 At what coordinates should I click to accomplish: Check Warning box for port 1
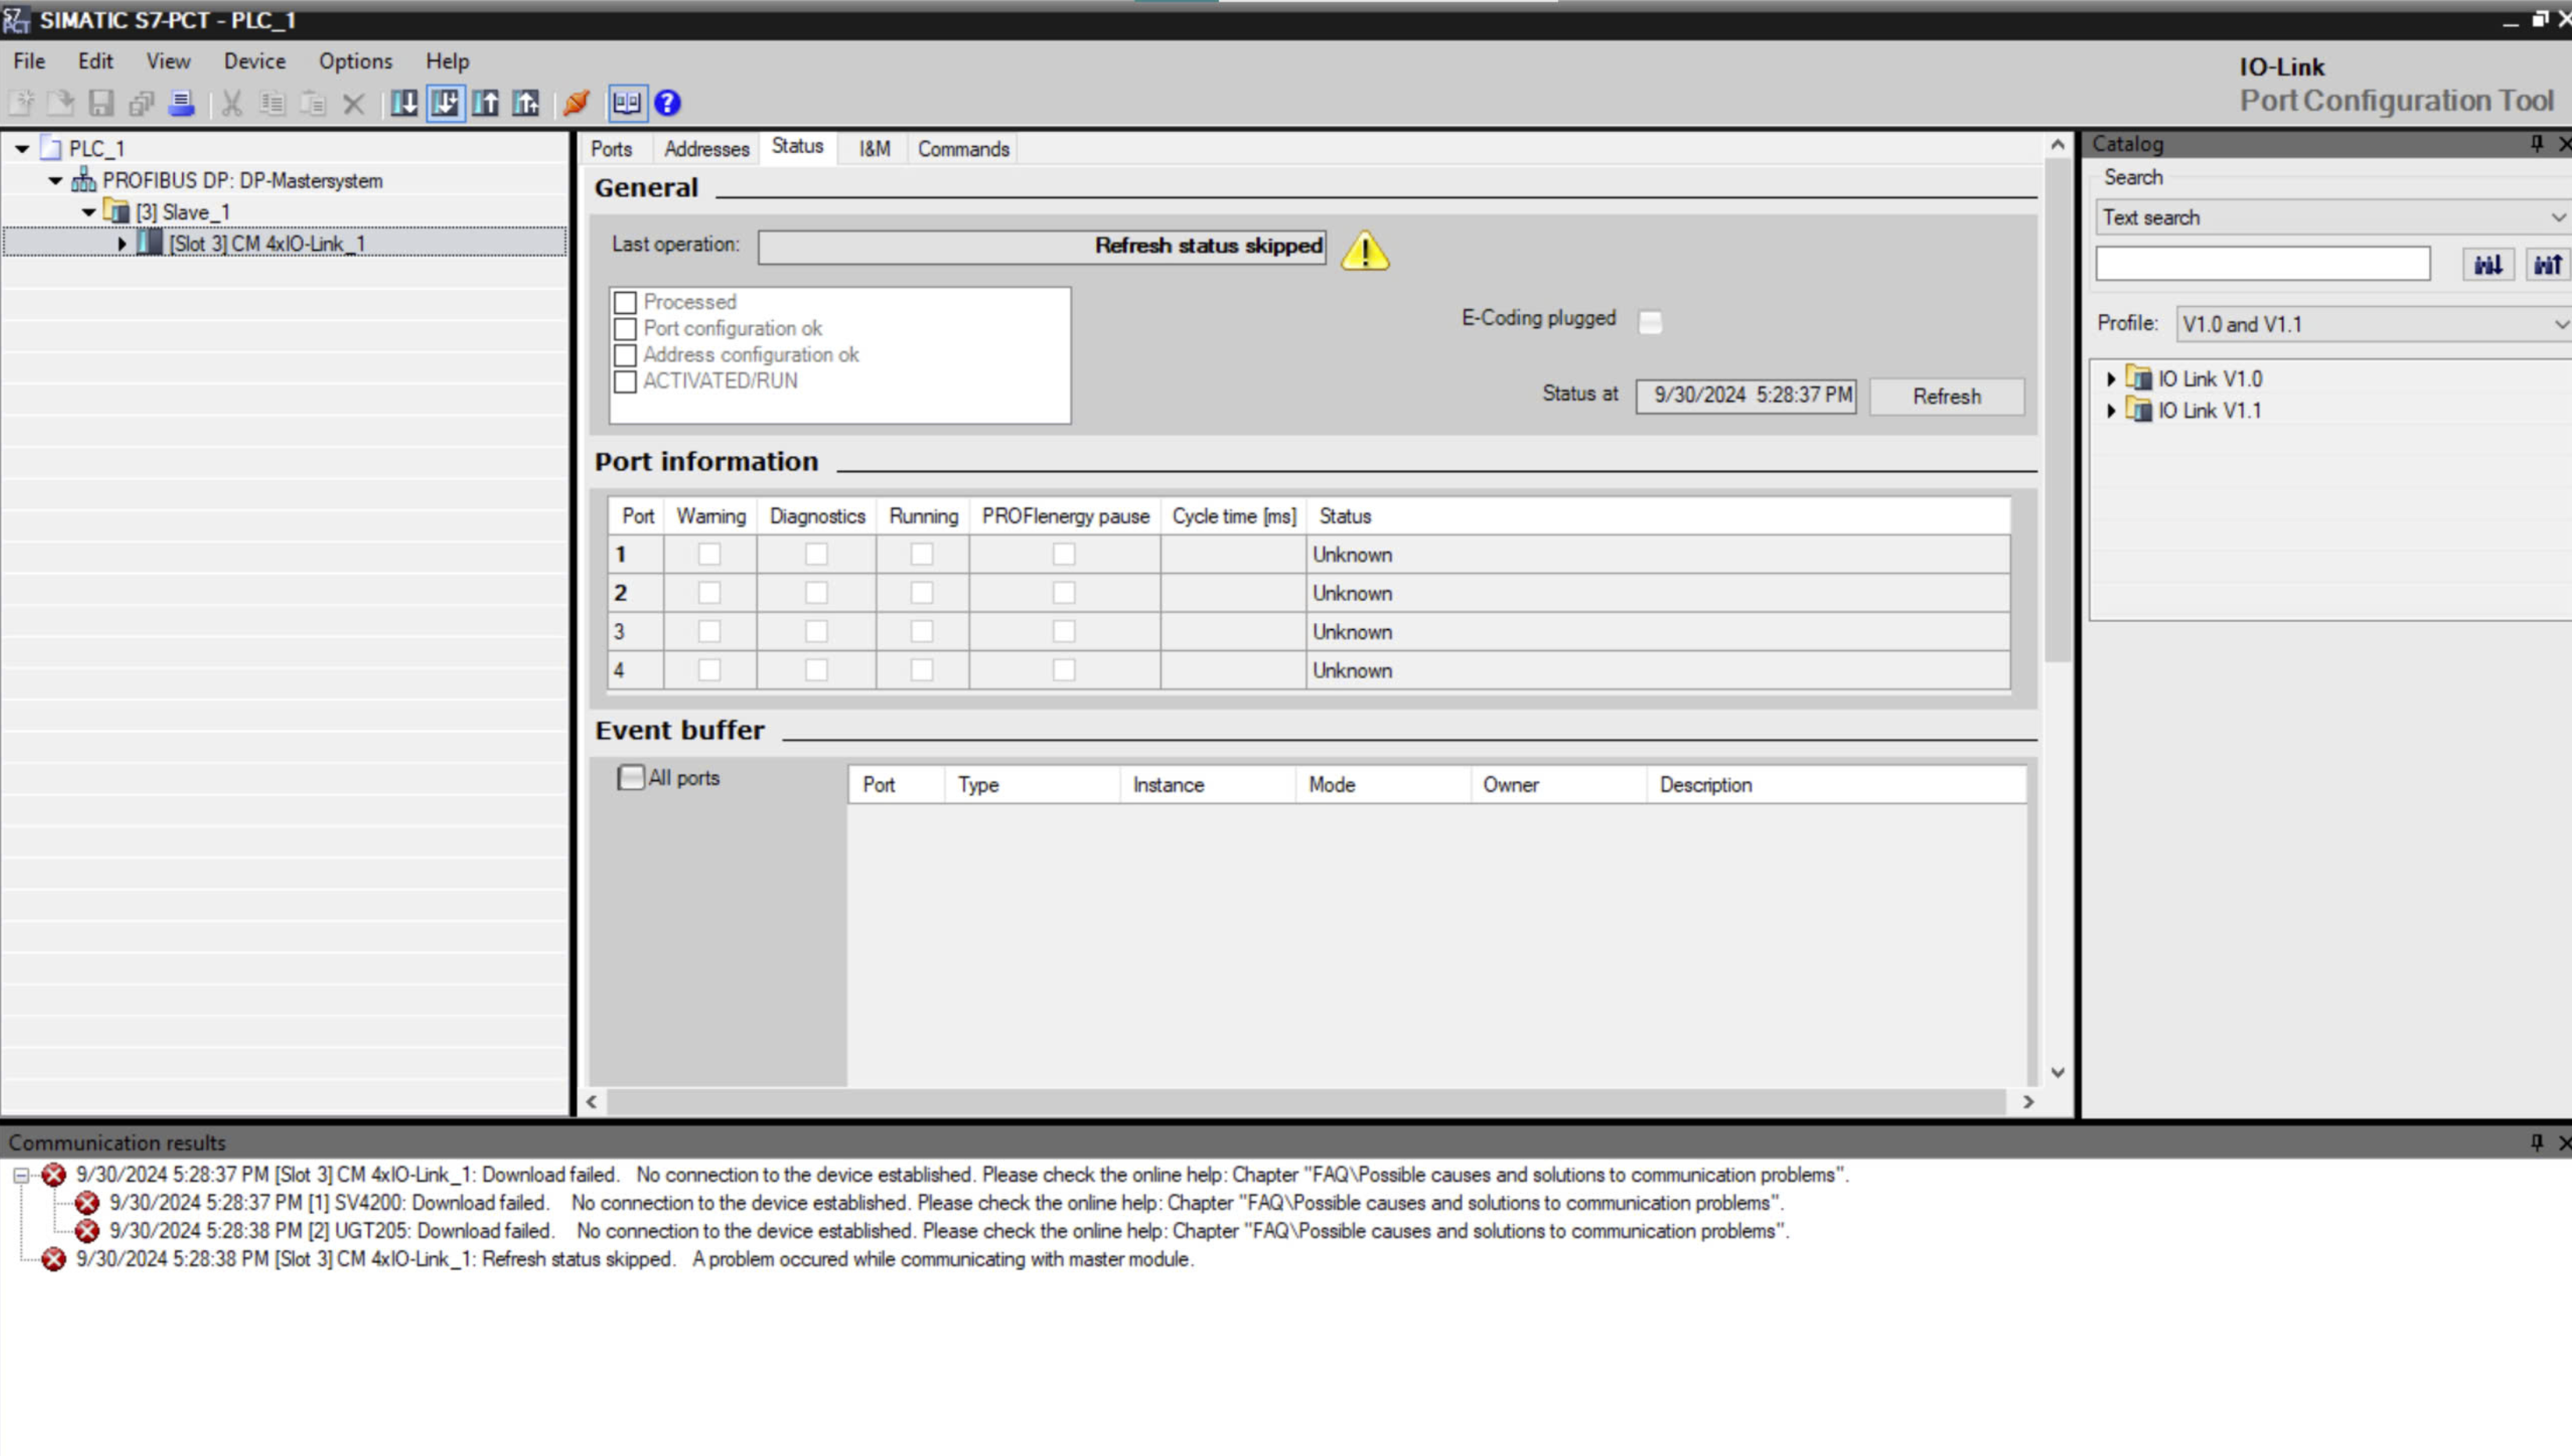click(709, 554)
